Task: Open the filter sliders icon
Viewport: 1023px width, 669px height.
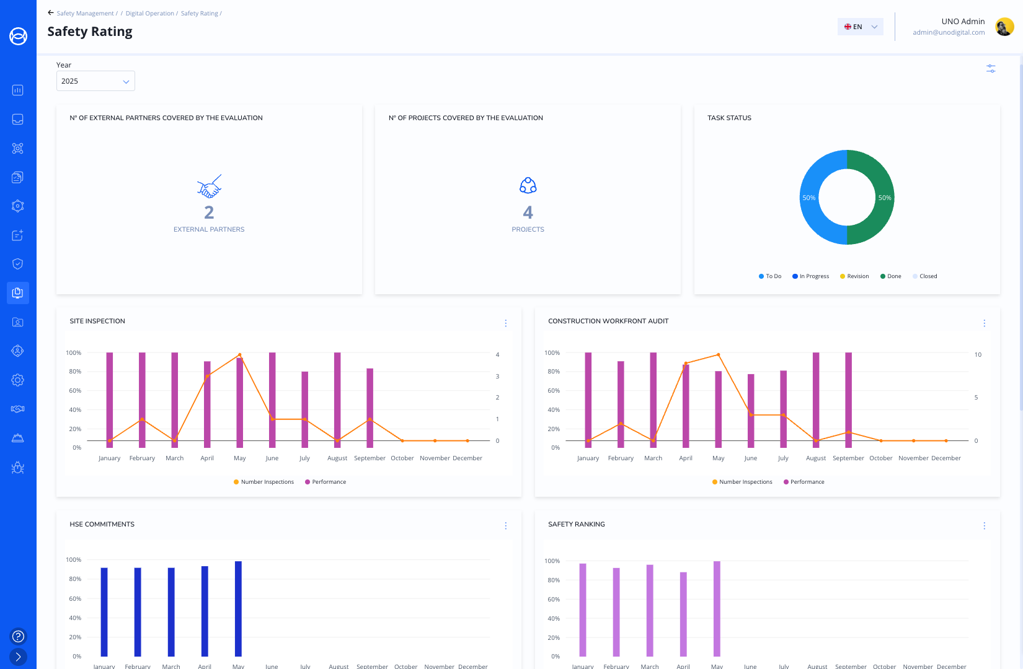Action: click(991, 69)
